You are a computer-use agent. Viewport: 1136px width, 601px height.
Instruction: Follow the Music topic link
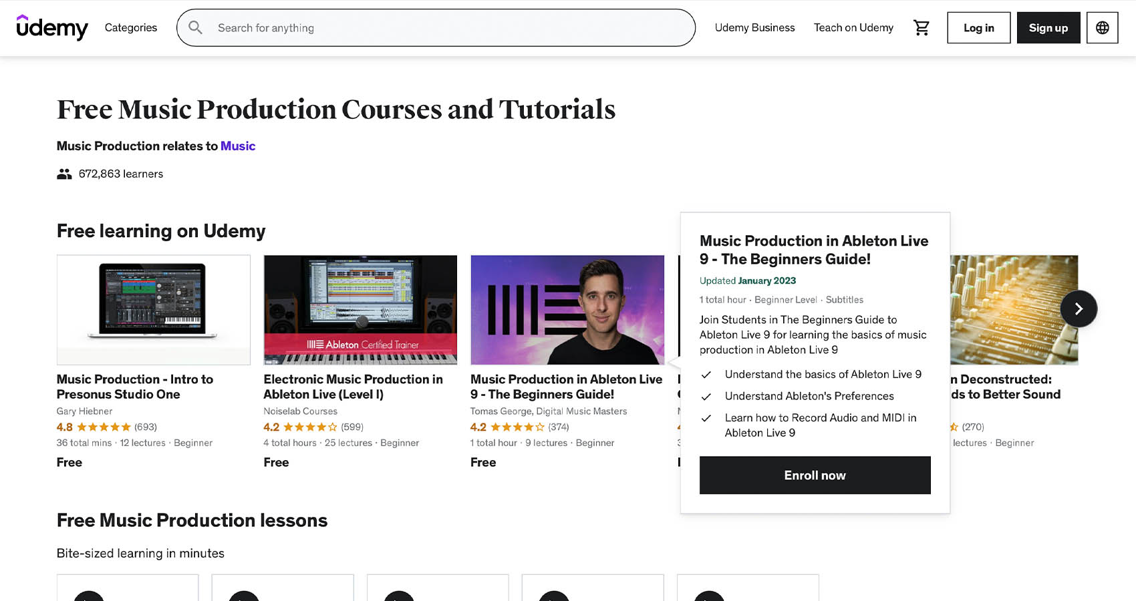[x=238, y=146]
